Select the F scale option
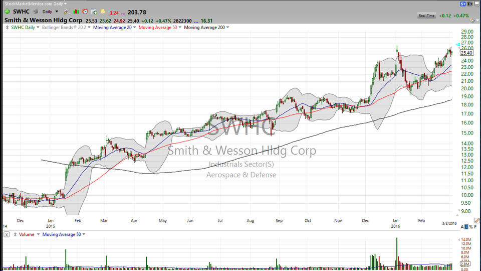This screenshot has height=271, width=481. click(x=475, y=227)
